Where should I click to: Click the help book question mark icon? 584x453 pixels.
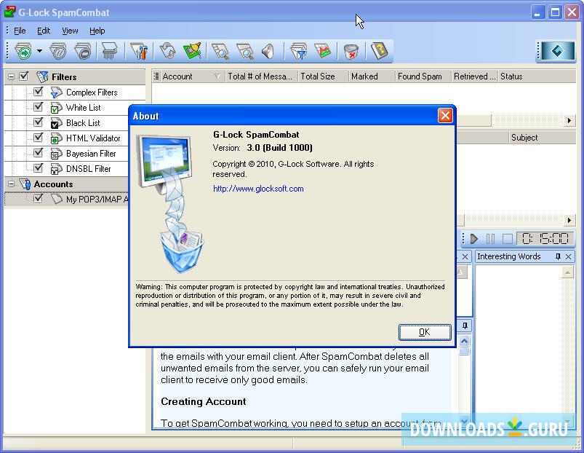click(379, 51)
